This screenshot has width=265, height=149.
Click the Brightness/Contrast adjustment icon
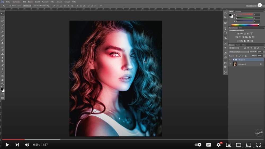click(x=238, y=34)
